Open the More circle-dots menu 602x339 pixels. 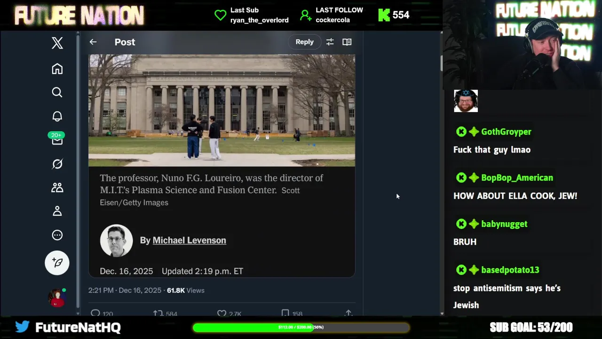(57, 235)
